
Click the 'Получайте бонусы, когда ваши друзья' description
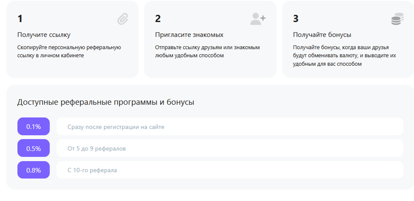pos(344,56)
